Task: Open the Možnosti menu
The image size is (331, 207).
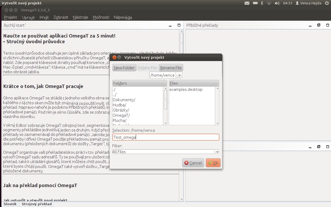Action: point(101,17)
